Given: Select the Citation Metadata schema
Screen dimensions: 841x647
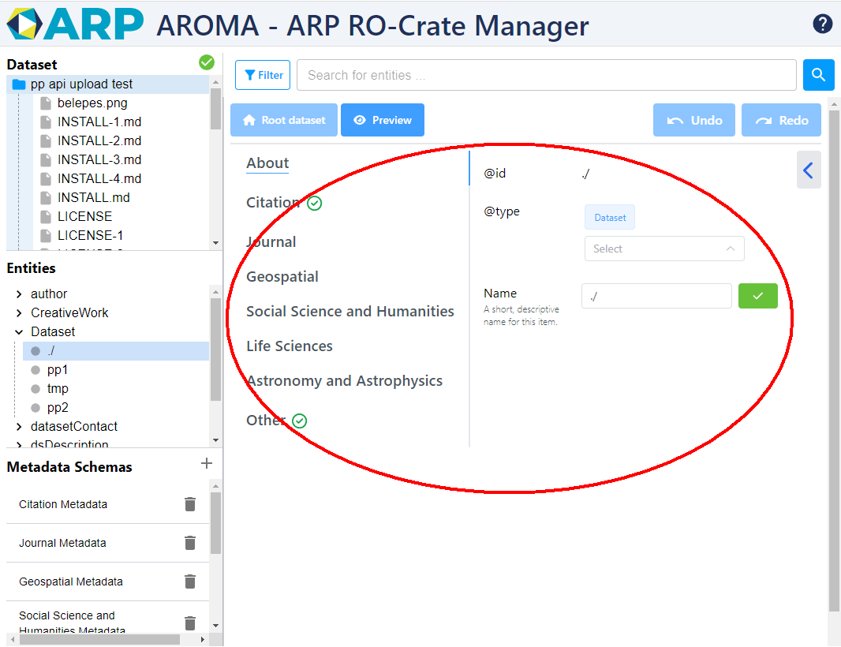Looking at the screenshot, I should (63, 504).
